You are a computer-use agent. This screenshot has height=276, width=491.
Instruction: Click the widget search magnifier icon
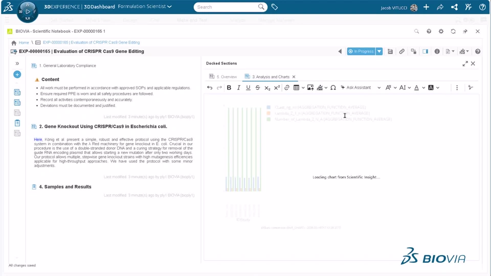[x=416, y=31]
